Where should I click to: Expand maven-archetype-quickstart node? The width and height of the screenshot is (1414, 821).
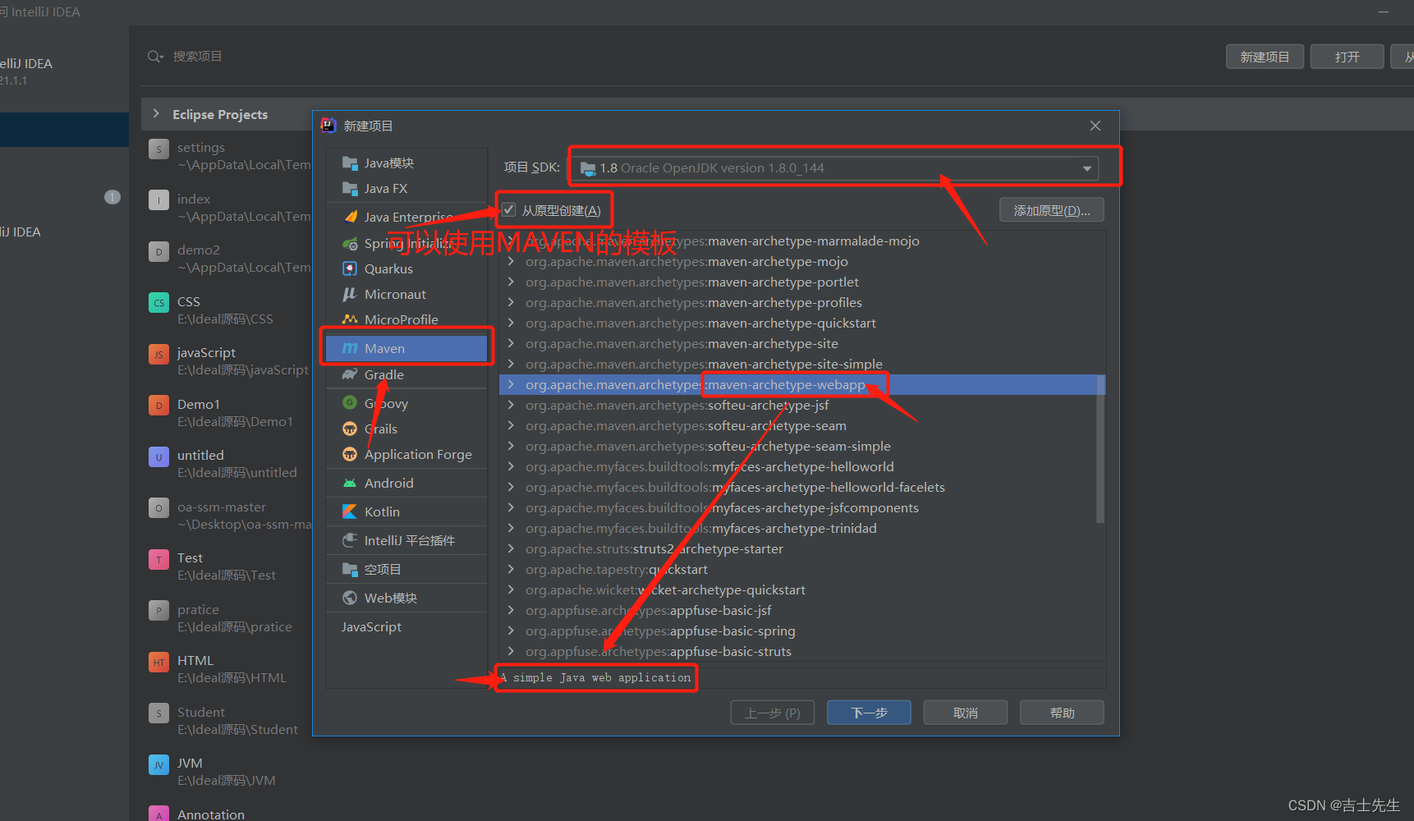tap(511, 323)
